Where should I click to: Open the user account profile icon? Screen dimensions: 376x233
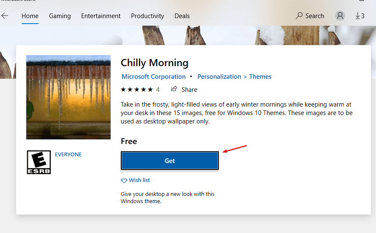(340, 16)
